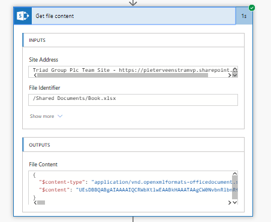Click the File Identifier field with Book.xlsx

click(133, 100)
